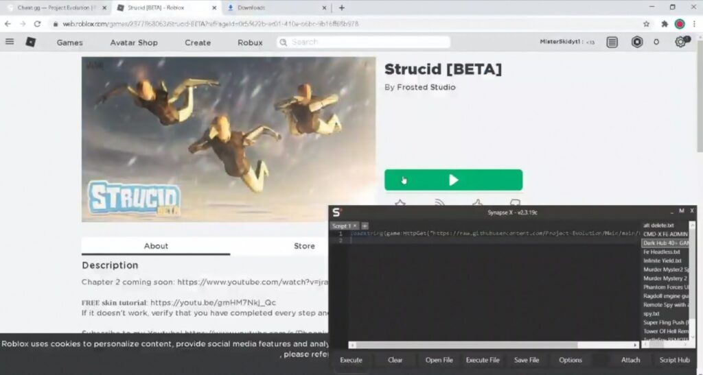Image resolution: width=703 pixels, height=375 pixels.
Task: Select Super Fling Push script
Action: pyautogui.click(x=665, y=322)
